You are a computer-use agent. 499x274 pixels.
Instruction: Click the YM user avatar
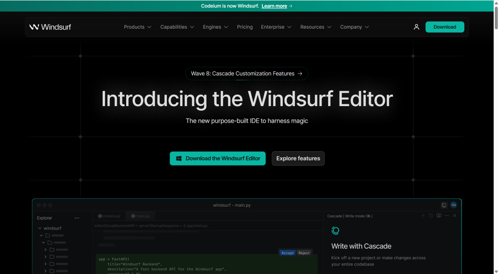(x=454, y=205)
